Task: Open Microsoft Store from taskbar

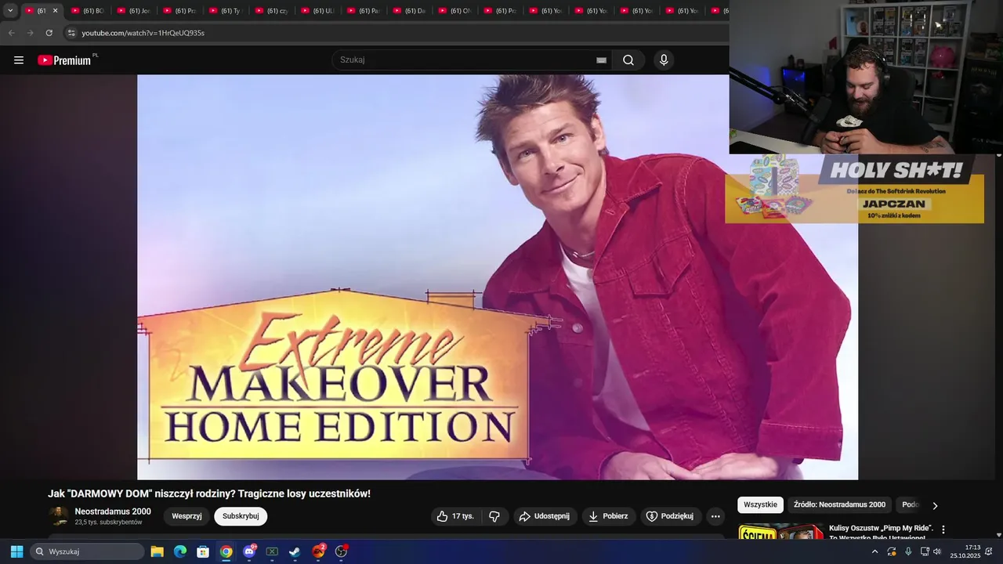Action: (203, 551)
